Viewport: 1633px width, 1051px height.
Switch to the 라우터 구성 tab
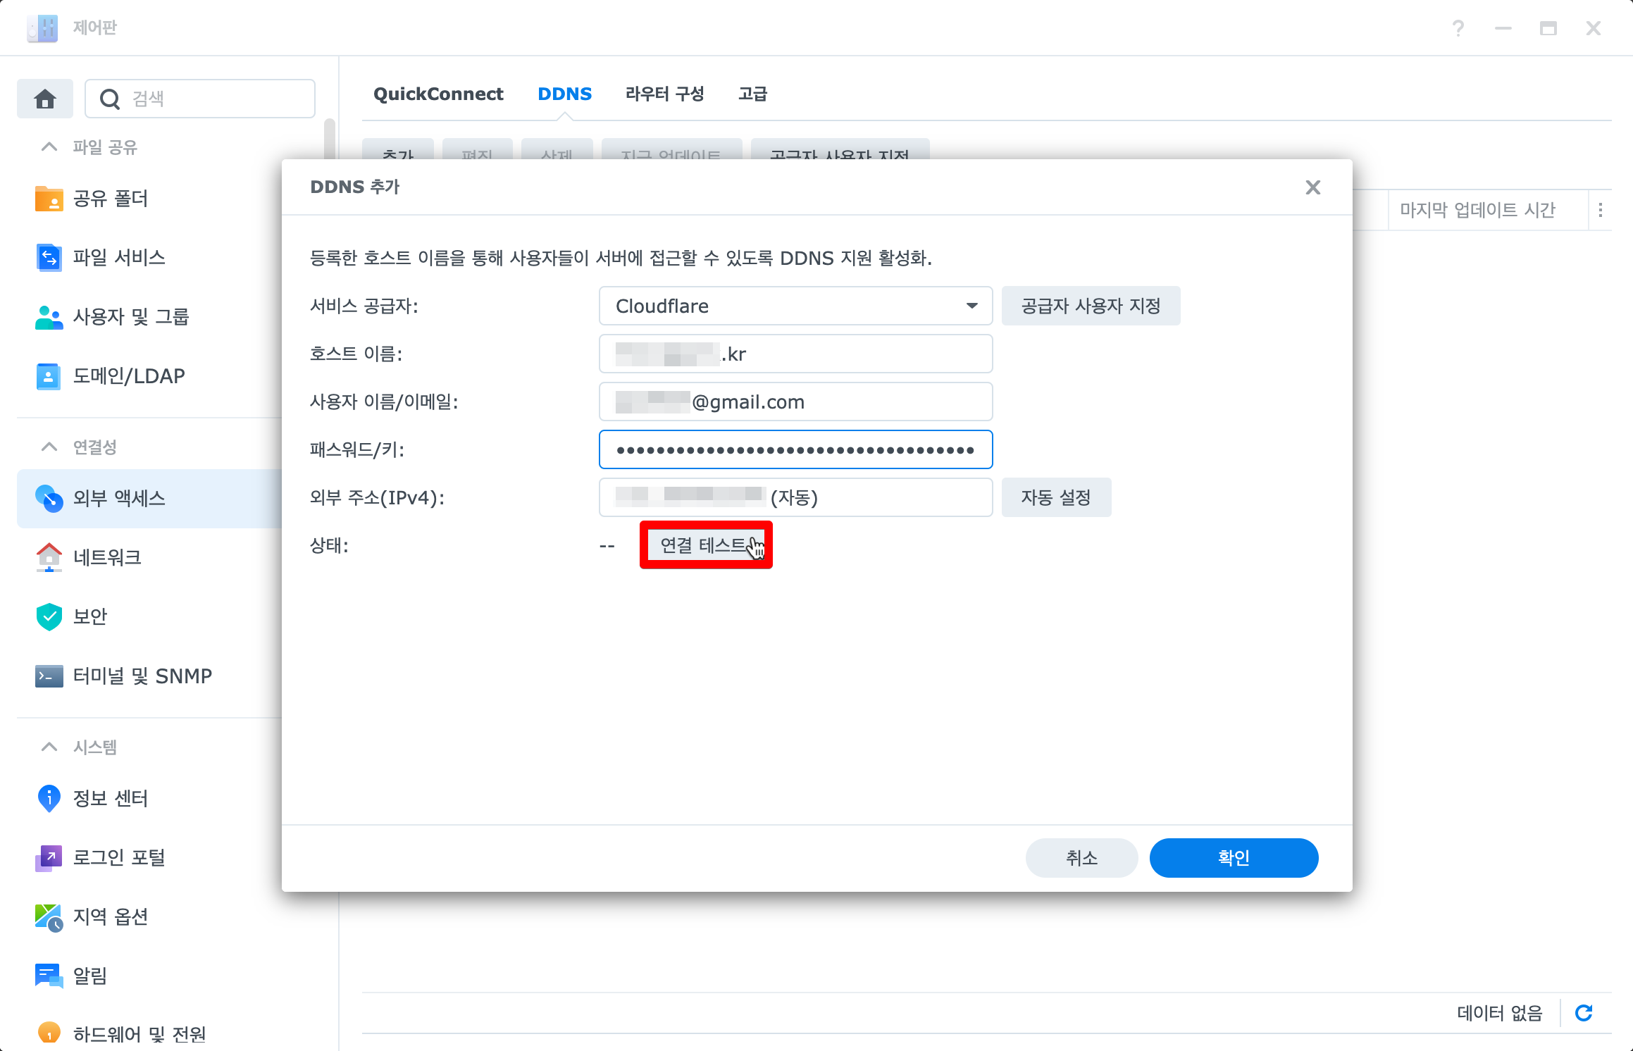coord(664,94)
